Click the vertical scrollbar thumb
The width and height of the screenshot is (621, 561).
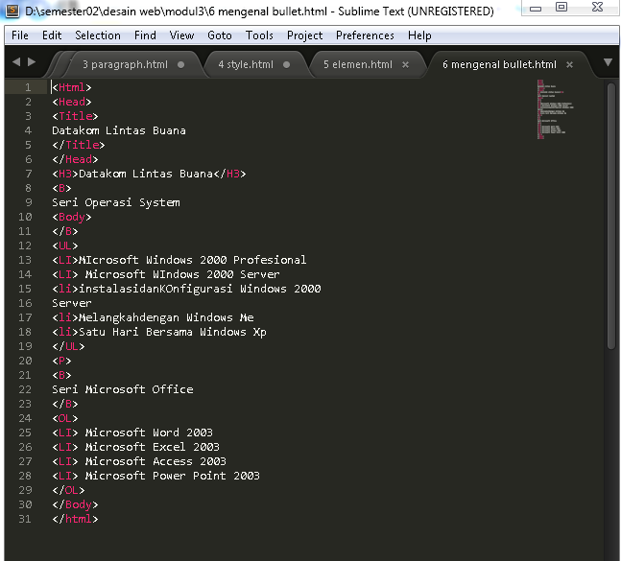coord(611,216)
